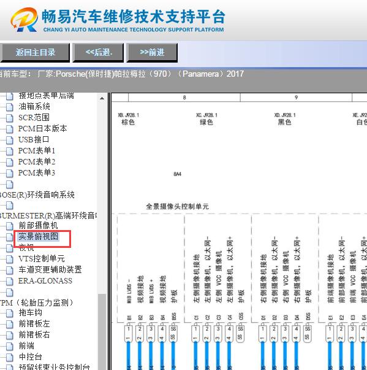Screen dimensions: 367x370
Task: Click the 返回主目录 button
Action: [x=35, y=52]
